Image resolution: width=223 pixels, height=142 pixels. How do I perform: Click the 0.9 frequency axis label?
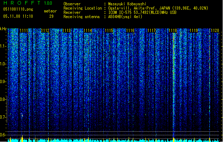pos(3,82)
